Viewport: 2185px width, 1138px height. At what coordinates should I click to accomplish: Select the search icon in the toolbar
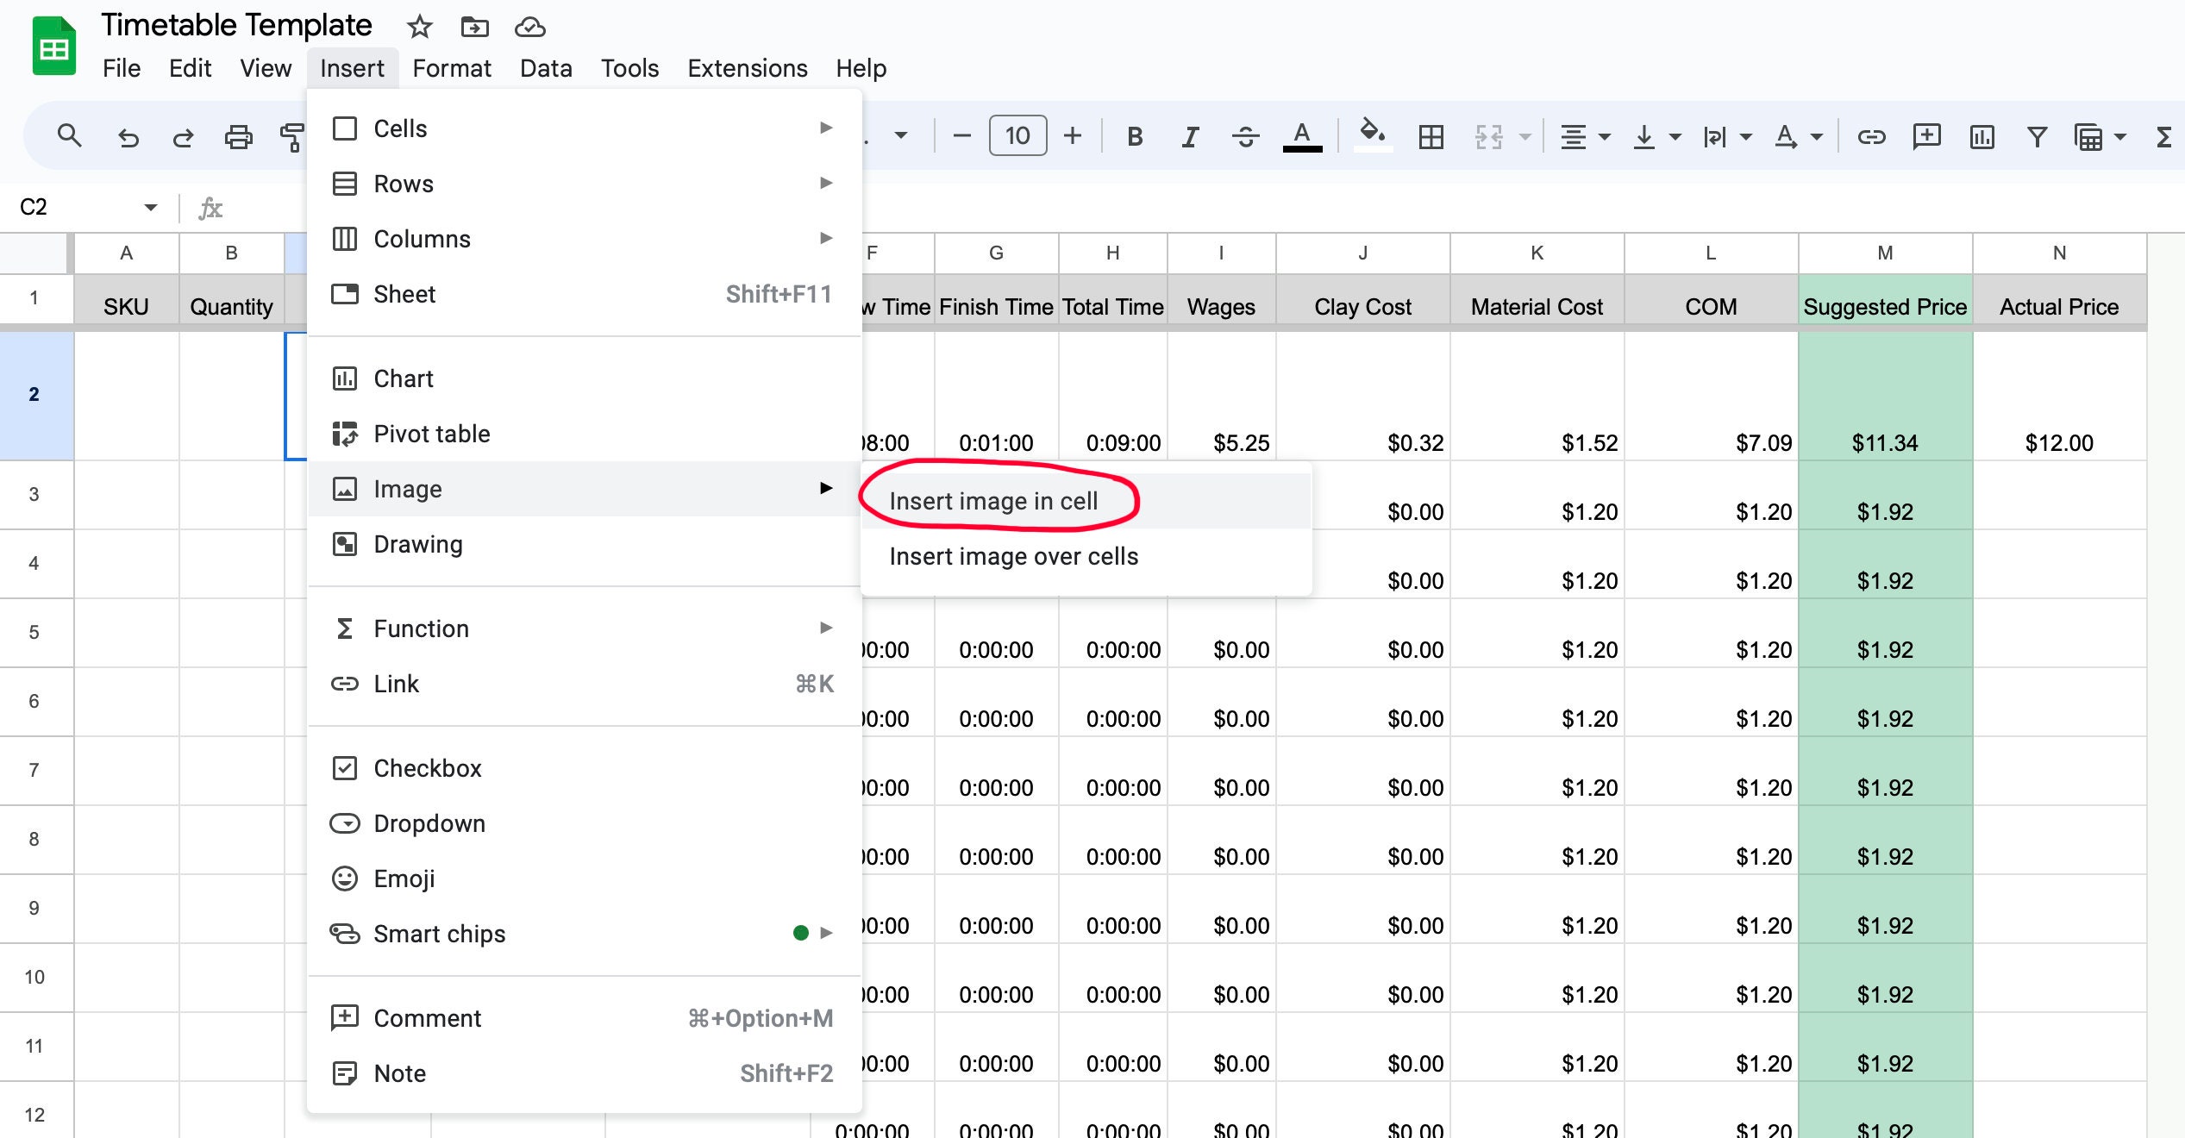(69, 135)
